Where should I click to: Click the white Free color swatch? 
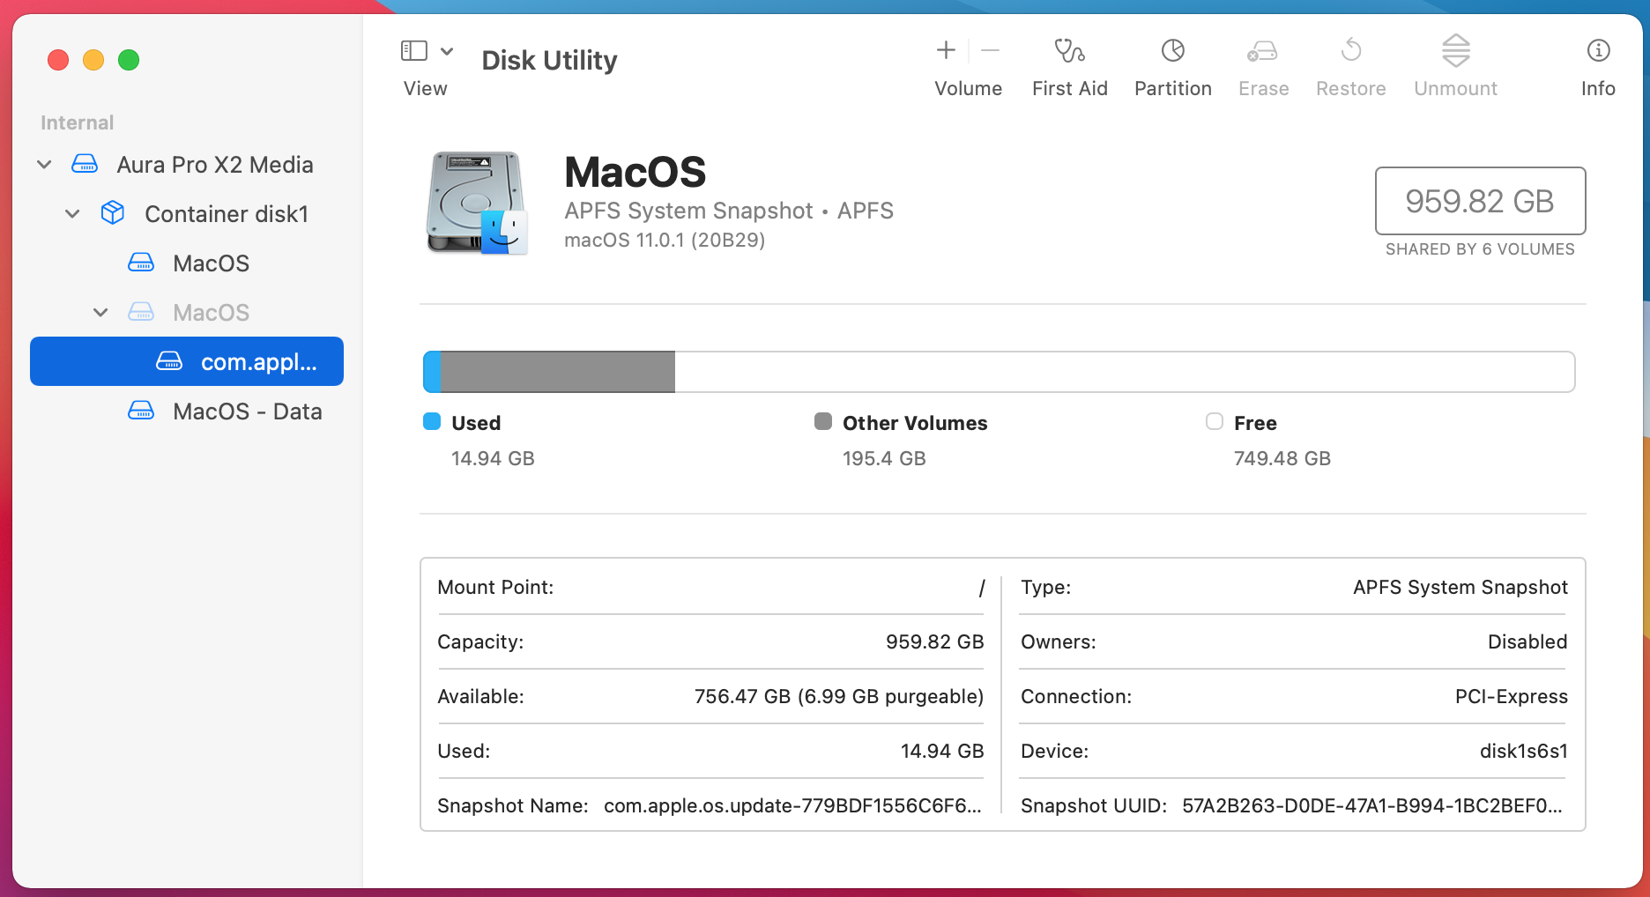tap(1215, 421)
